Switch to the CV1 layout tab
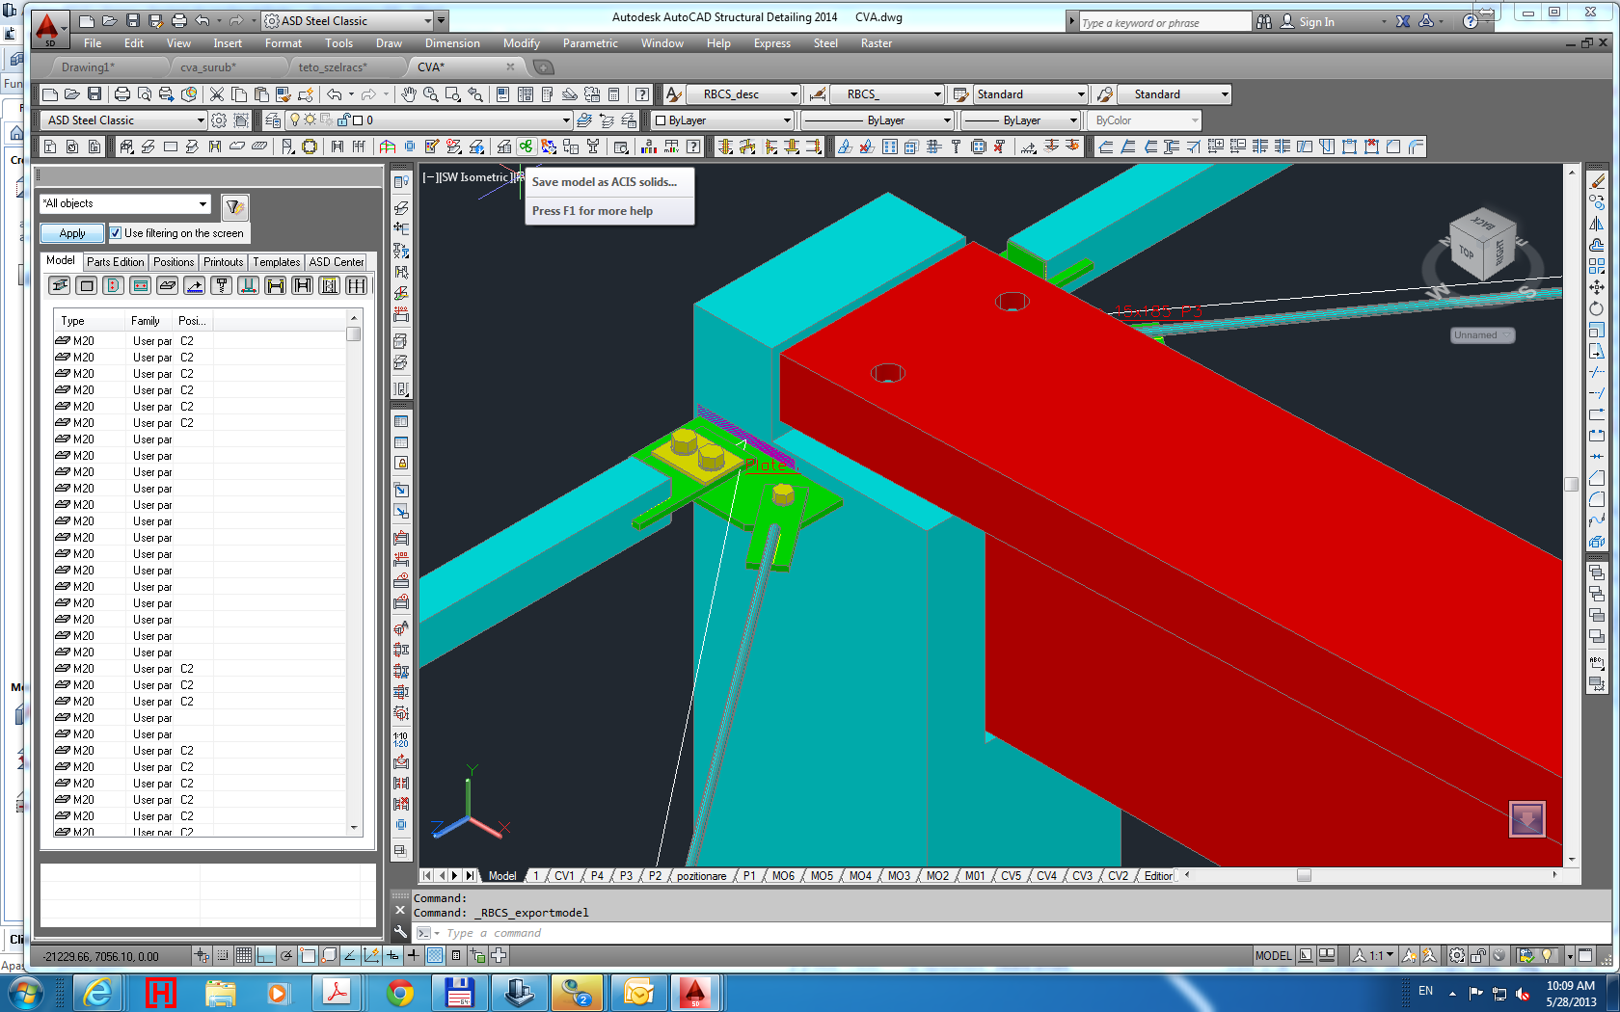The width and height of the screenshot is (1620, 1012). coord(564,875)
